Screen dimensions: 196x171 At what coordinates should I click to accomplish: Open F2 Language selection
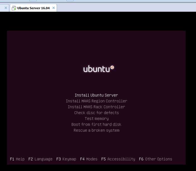40,159
